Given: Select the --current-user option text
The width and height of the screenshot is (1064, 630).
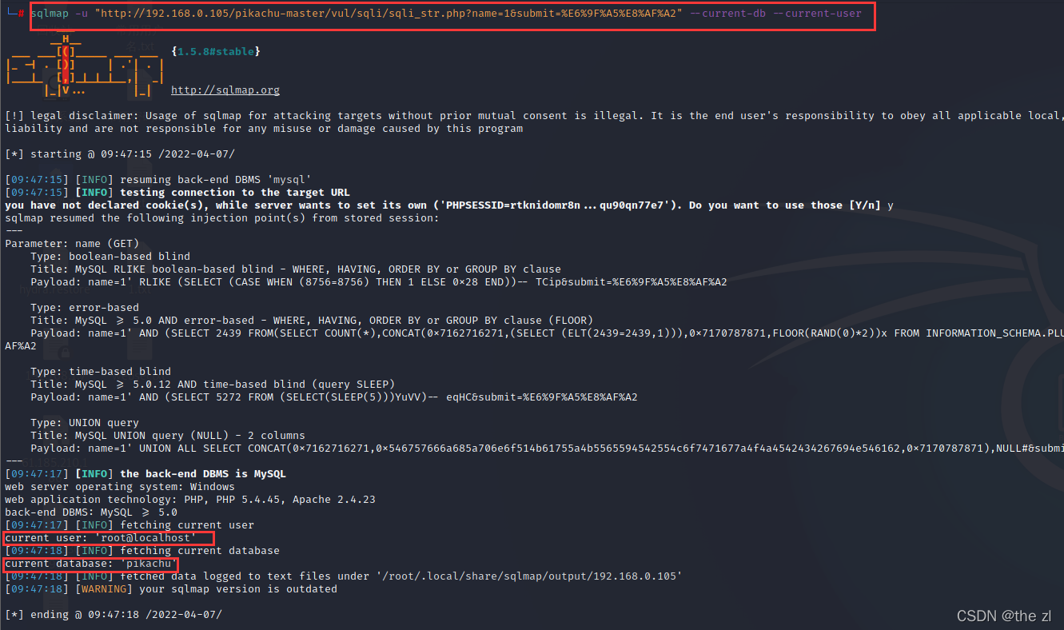Looking at the screenshot, I should pos(816,14).
